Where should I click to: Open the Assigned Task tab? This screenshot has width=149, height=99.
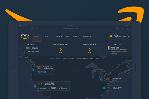pyautogui.click(x=62, y=36)
